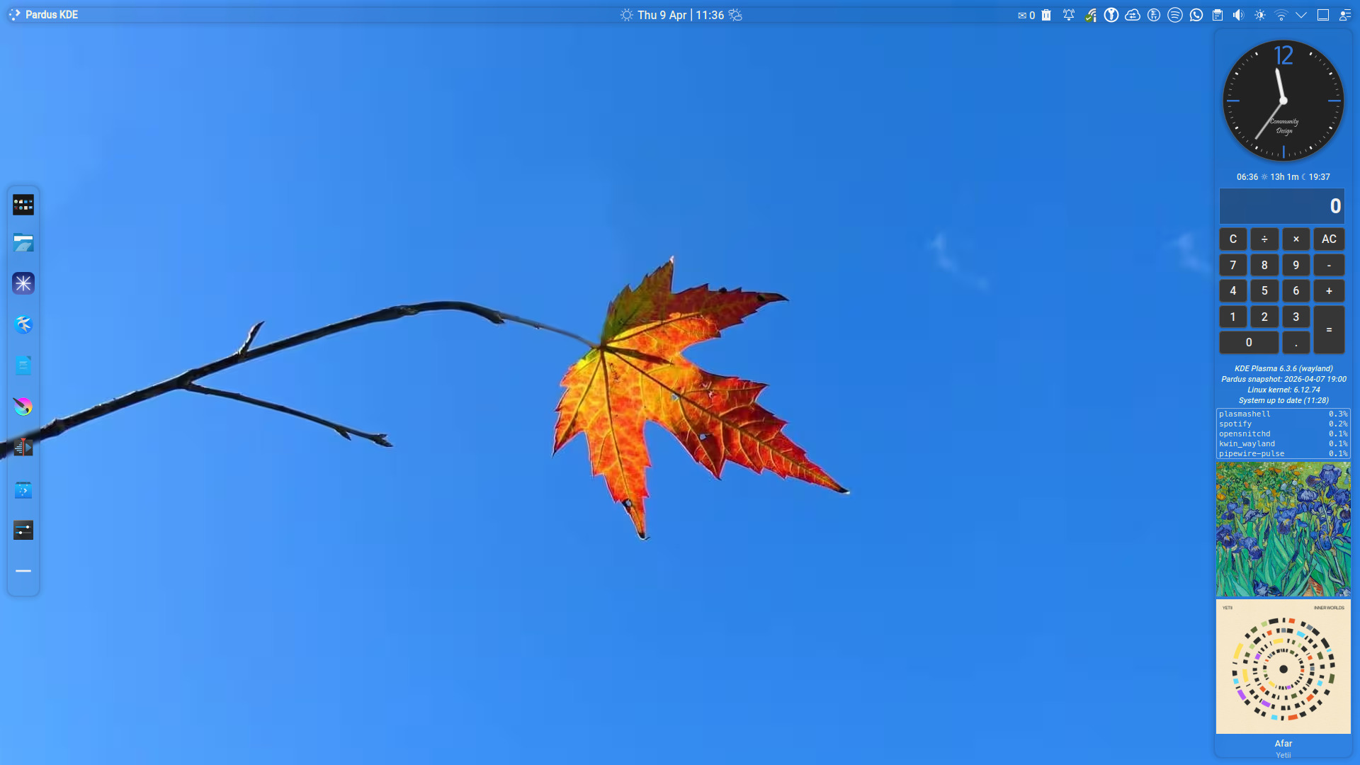Open screen brightness tray icon

point(1259,15)
